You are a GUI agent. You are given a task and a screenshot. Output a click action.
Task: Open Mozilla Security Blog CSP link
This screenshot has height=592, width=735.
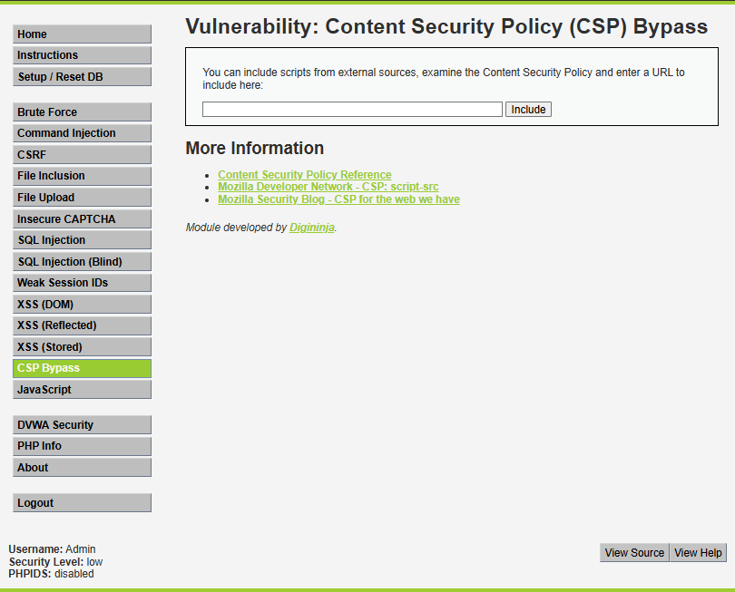tap(338, 199)
